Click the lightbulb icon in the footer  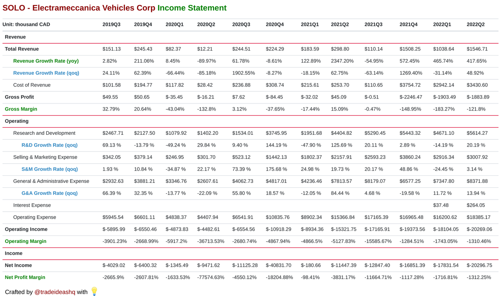click(x=94, y=291)
